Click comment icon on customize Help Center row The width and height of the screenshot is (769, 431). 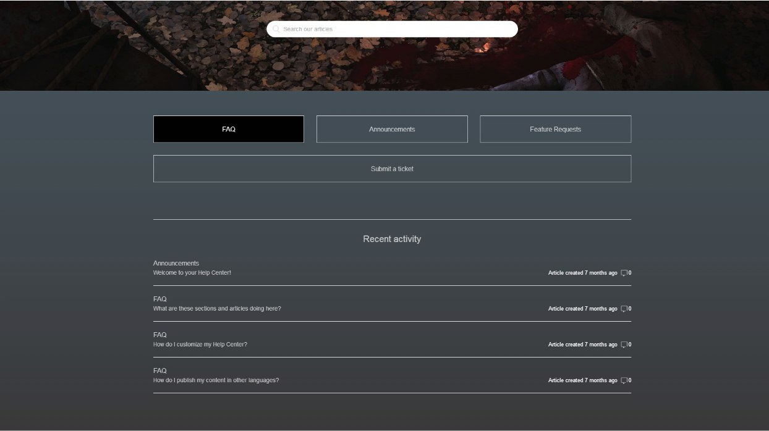tap(624, 345)
